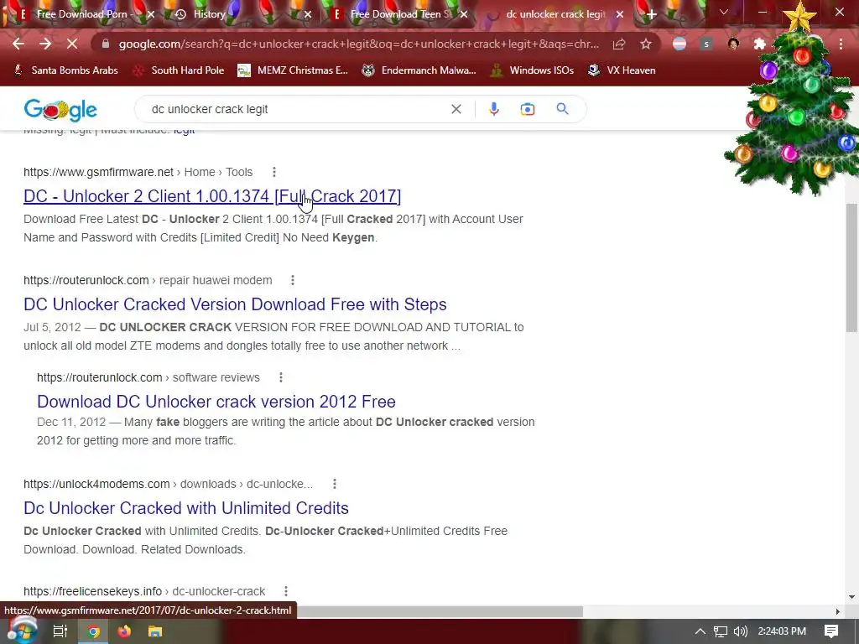
Task: Open options for the gsmfirmware.net result
Action: tap(274, 172)
